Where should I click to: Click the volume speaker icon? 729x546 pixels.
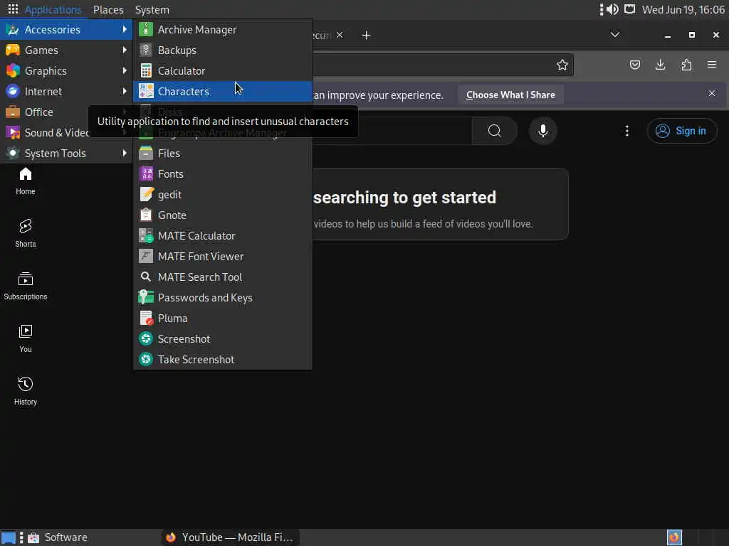[612, 9]
